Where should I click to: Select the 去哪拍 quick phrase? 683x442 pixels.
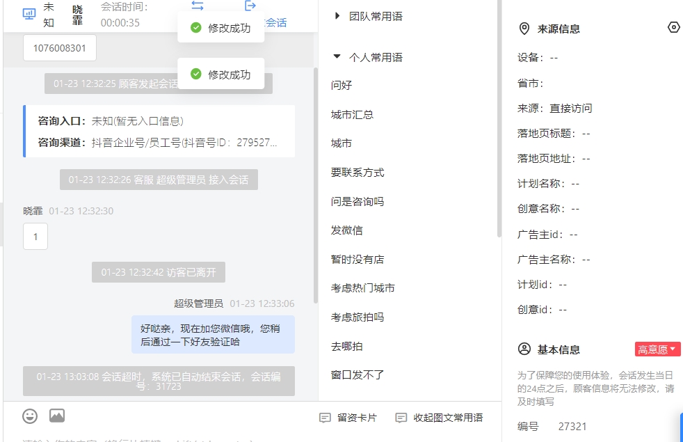click(x=347, y=347)
